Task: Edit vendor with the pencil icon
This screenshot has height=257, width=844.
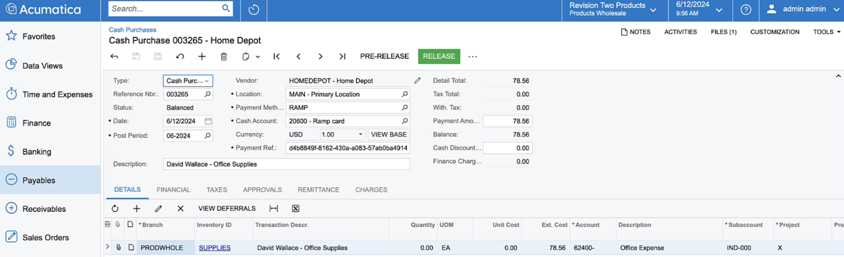Action: pyautogui.click(x=417, y=81)
